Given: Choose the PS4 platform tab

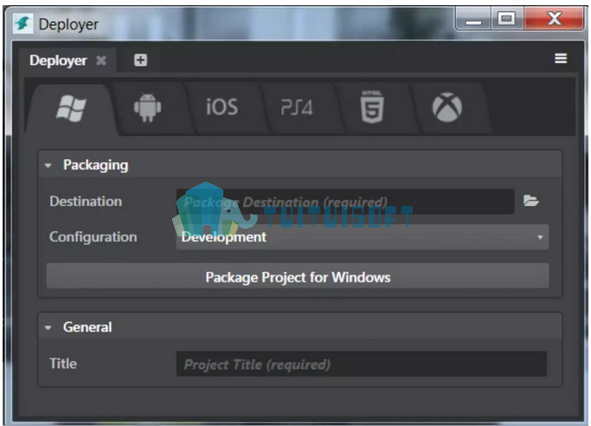Looking at the screenshot, I should coord(297,108).
